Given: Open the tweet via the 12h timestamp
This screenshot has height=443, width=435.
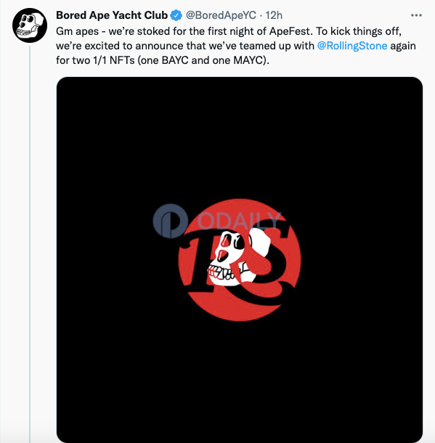Looking at the screenshot, I should pos(274,15).
